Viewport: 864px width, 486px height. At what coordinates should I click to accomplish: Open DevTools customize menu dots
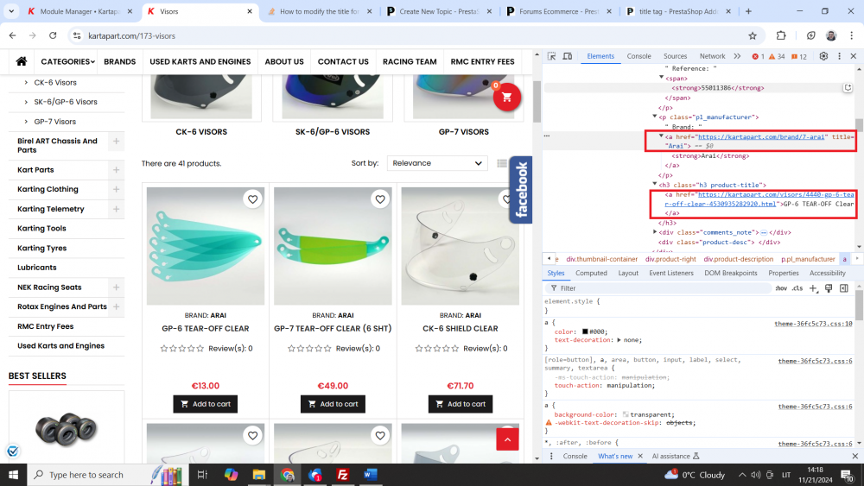pyautogui.click(x=839, y=56)
